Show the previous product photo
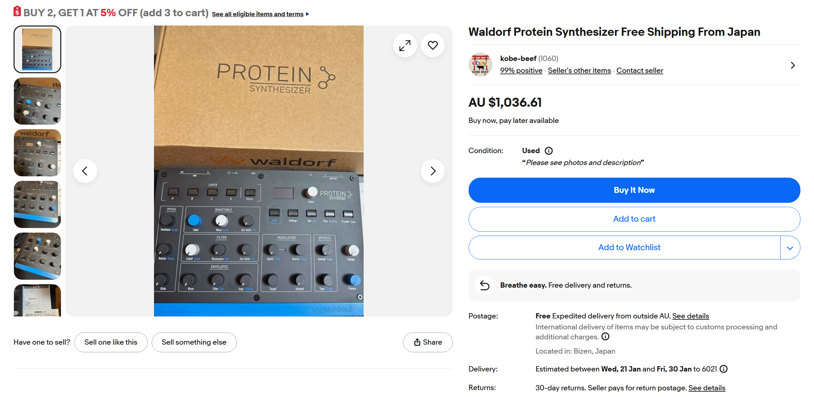814x397 pixels. pyautogui.click(x=85, y=171)
